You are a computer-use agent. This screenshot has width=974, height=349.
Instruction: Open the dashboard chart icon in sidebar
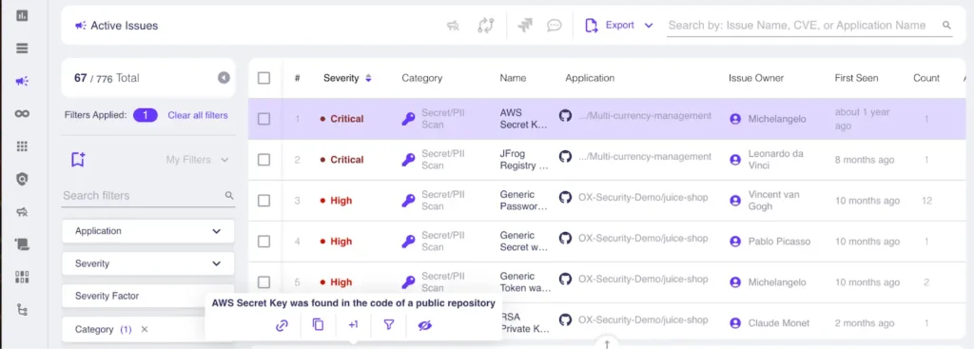[x=23, y=15]
